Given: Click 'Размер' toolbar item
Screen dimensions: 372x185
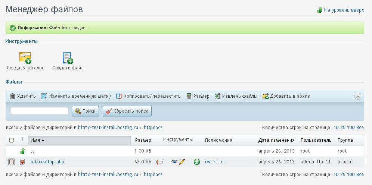Looking at the screenshot, I should click(x=201, y=96).
